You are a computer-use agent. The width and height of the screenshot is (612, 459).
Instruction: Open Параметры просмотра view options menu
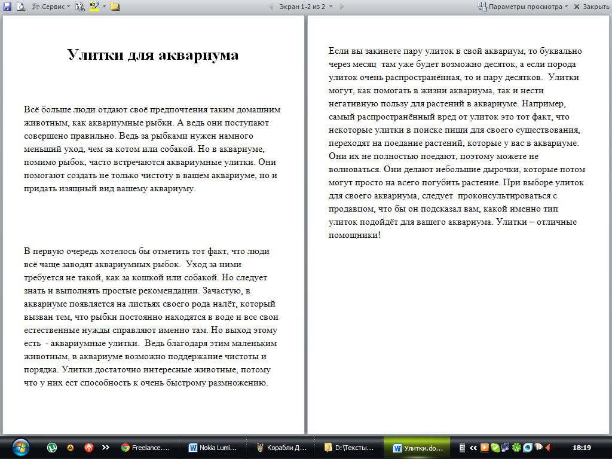(x=523, y=6)
